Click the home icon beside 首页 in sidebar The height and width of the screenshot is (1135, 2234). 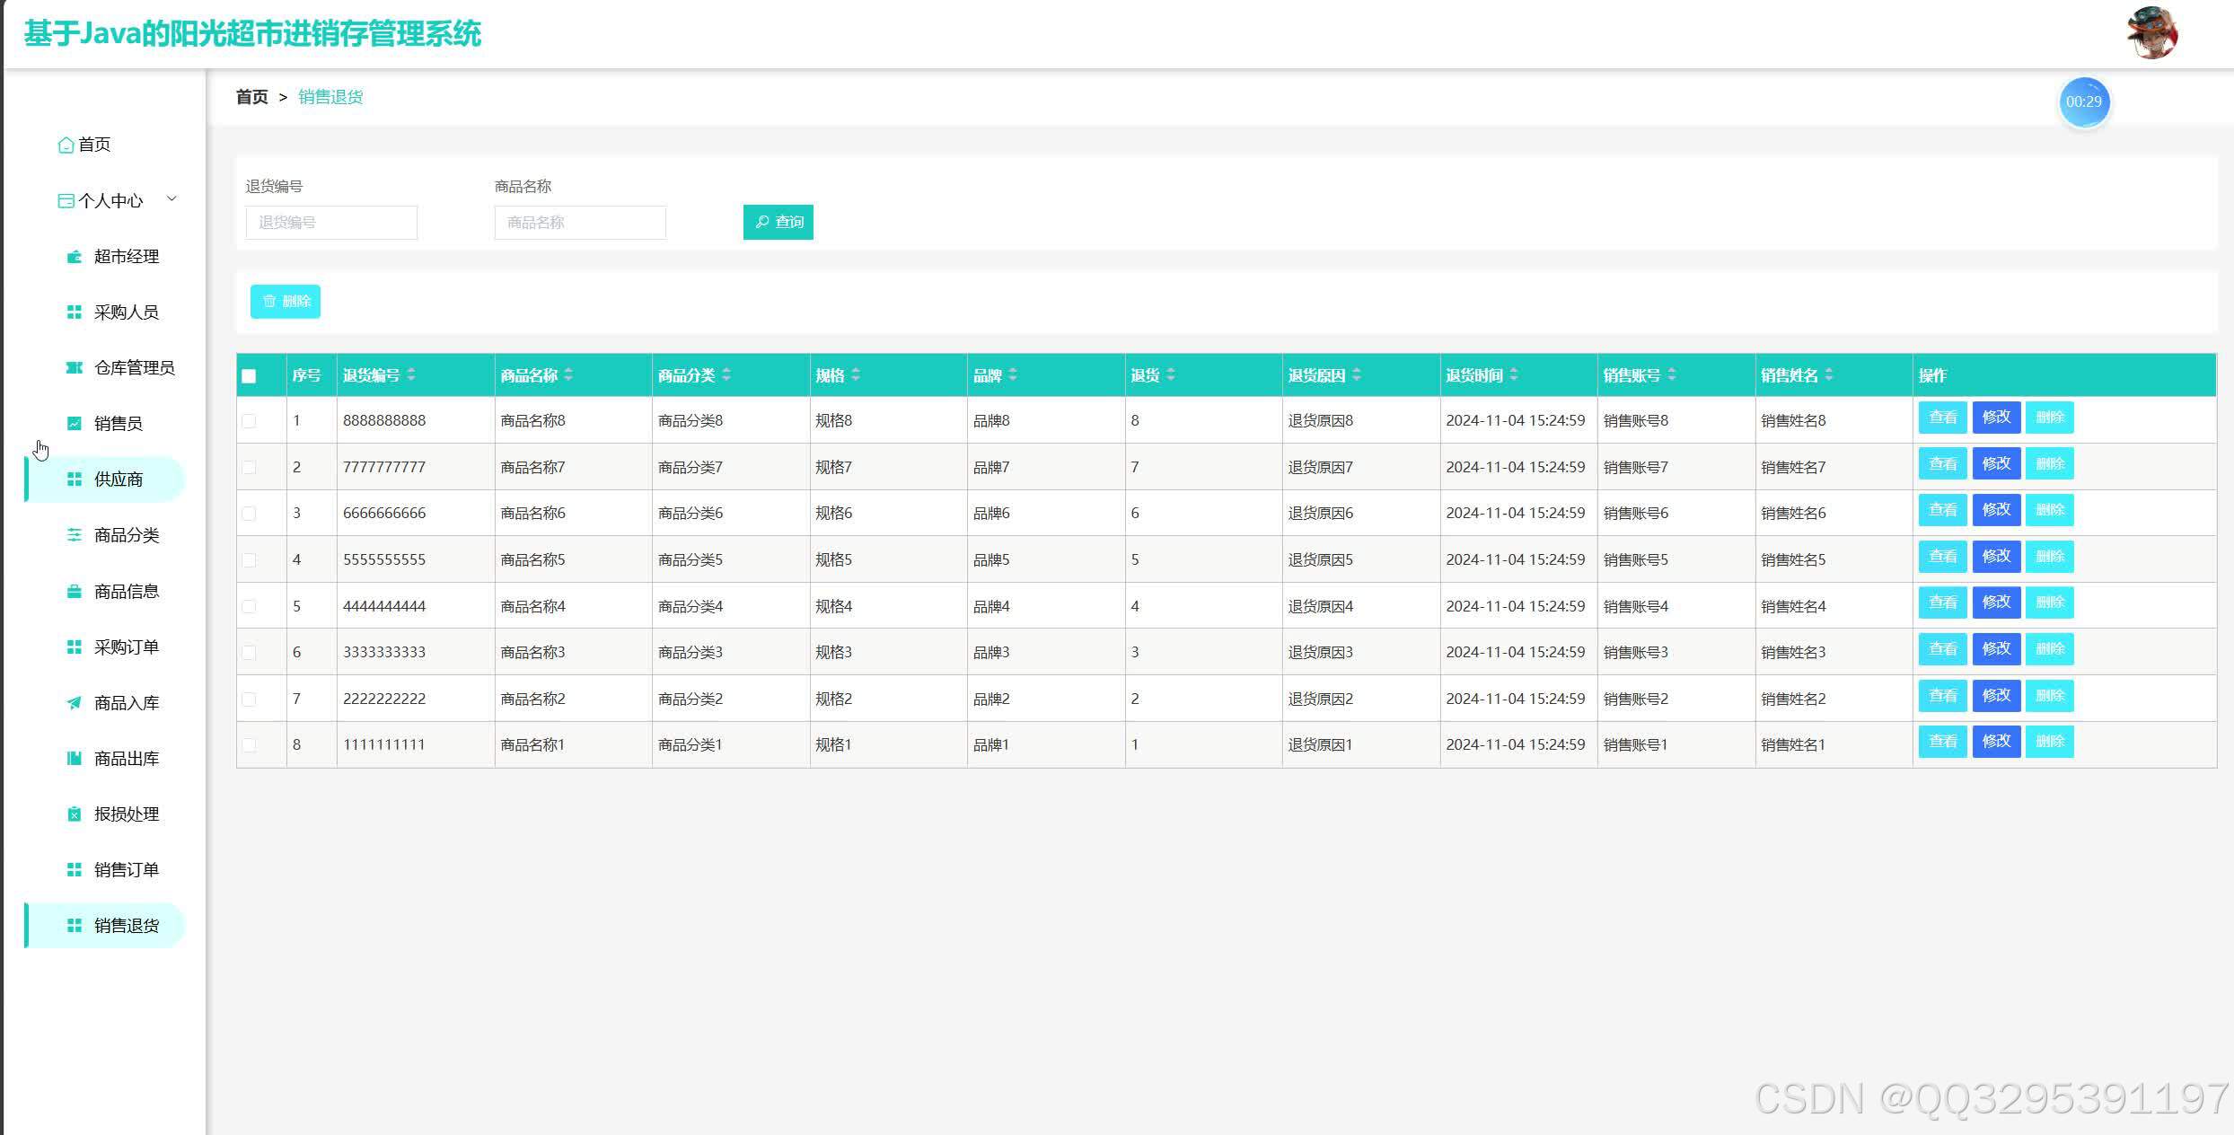click(x=66, y=145)
